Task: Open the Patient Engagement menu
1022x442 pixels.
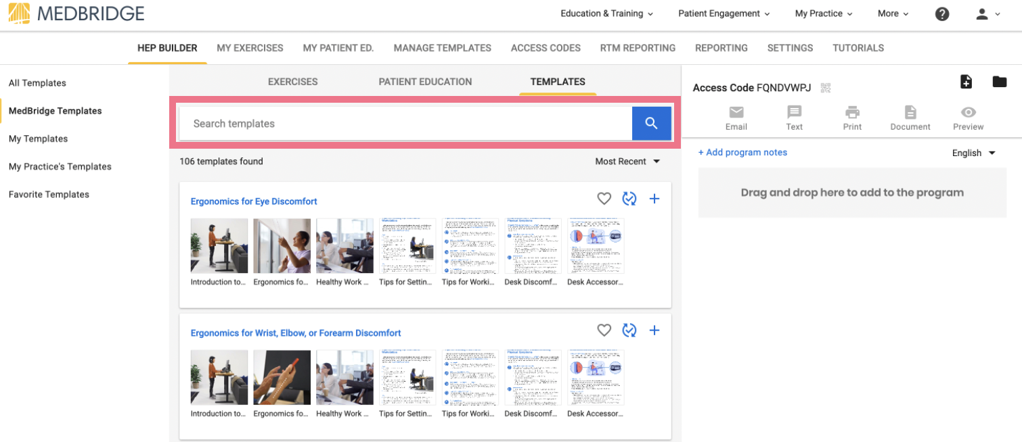Action: (x=724, y=14)
